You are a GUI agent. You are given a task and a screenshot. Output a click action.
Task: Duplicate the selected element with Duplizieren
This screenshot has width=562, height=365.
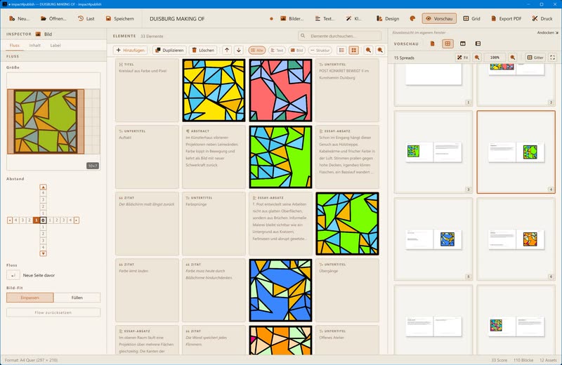169,50
